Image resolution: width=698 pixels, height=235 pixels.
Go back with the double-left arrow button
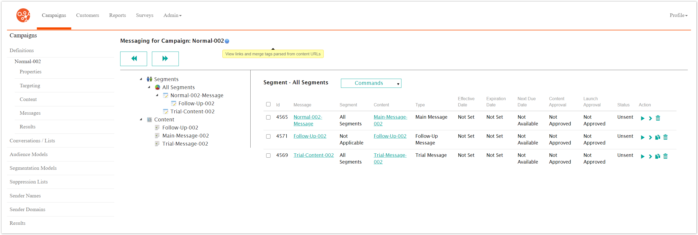134,59
